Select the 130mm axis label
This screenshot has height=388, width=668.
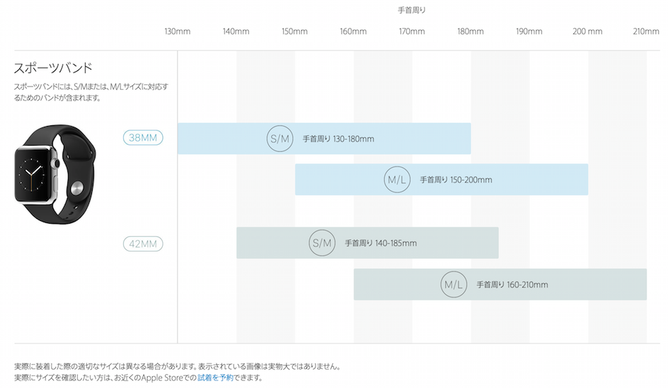[177, 31]
